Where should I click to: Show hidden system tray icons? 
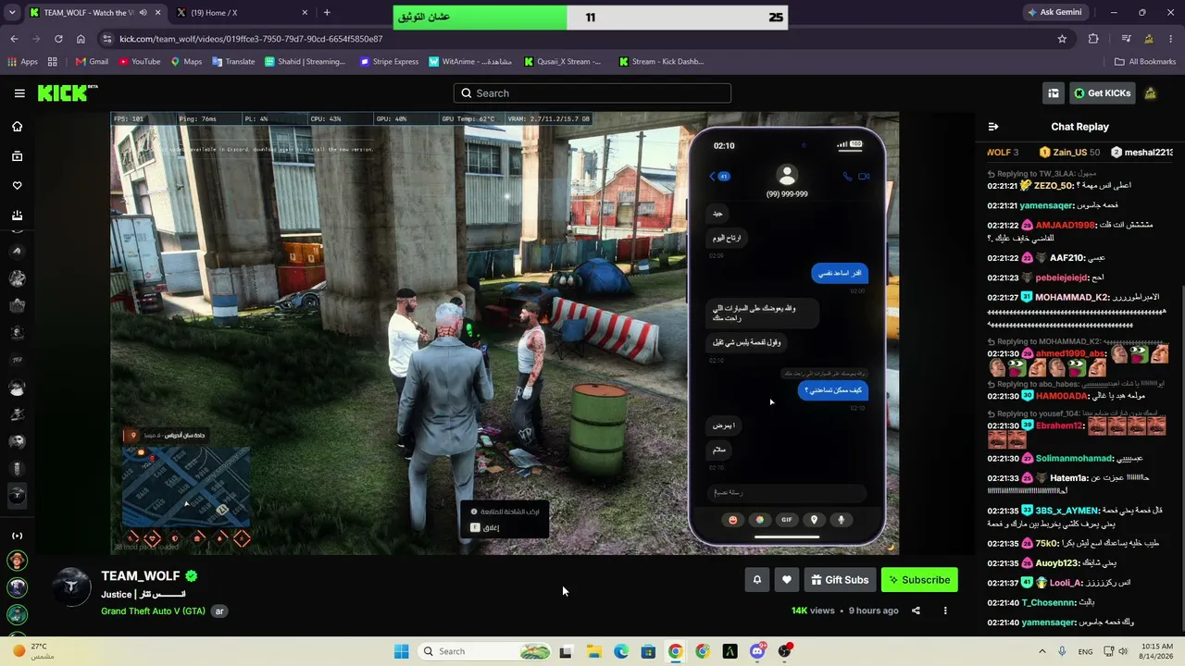click(1042, 651)
